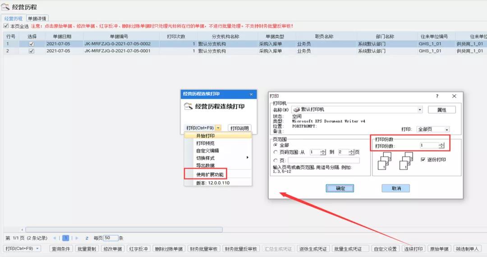Close the 经营历程连续打印 popup window
The width and height of the screenshot is (487, 257).
click(251, 94)
